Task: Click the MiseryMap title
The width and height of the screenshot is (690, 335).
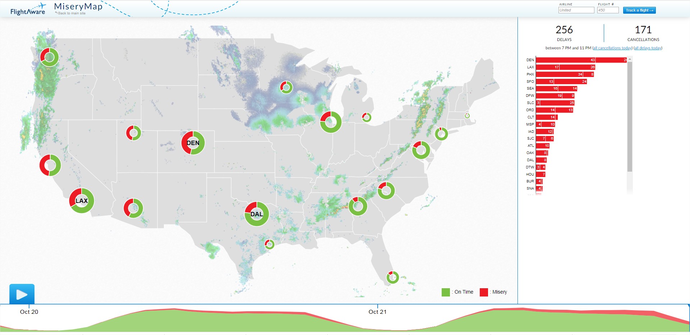Action: coord(78,6)
